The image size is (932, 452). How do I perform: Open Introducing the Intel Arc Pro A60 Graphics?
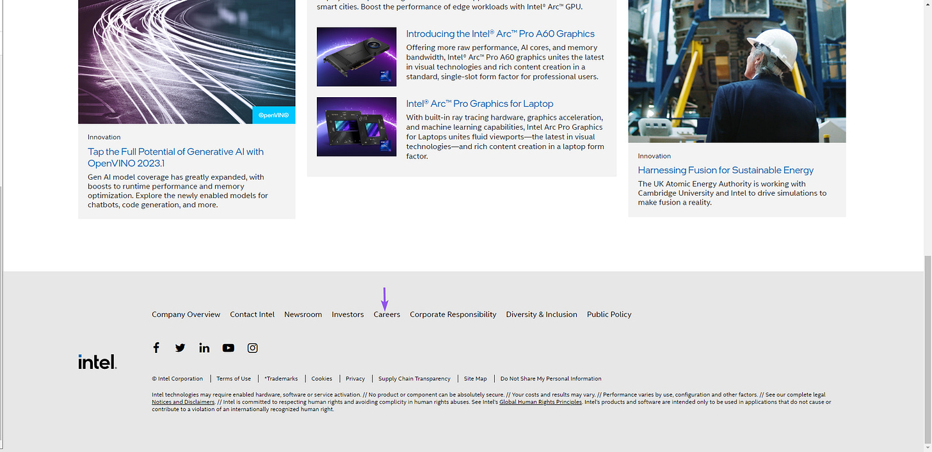[501, 34]
